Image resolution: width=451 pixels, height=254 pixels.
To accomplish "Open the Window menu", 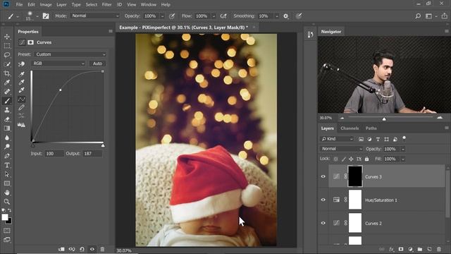I will pyautogui.click(x=149, y=5).
